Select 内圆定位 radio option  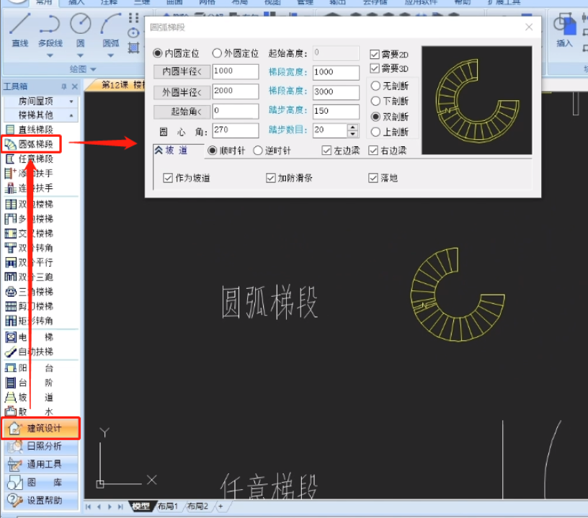(158, 53)
